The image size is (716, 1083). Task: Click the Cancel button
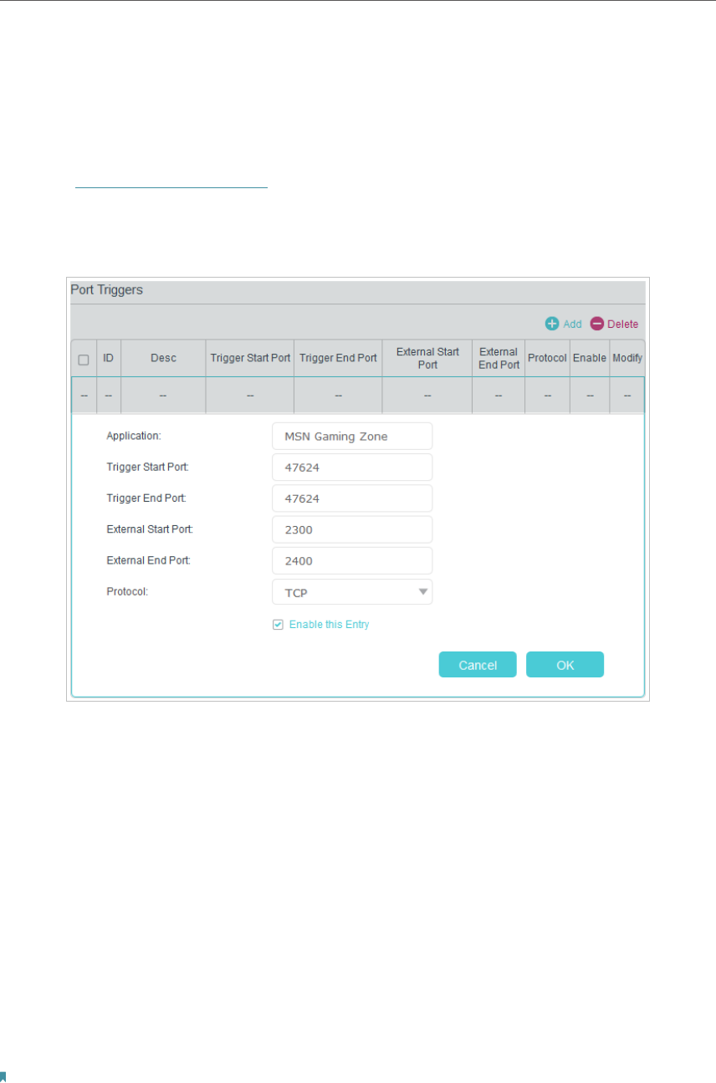pyautogui.click(x=478, y=665)
